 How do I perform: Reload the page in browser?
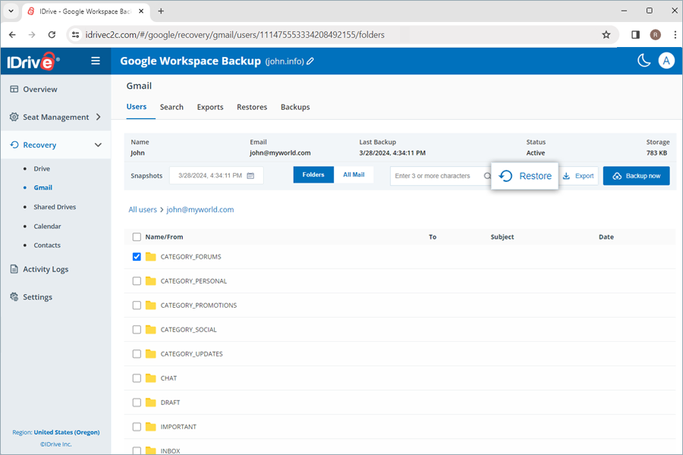[x=52, y=35]
